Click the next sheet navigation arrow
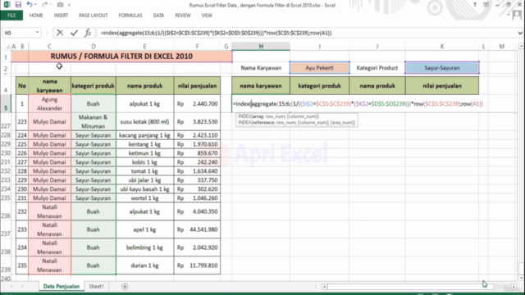The width and height of the screenshot is (525, 295). 22,287
